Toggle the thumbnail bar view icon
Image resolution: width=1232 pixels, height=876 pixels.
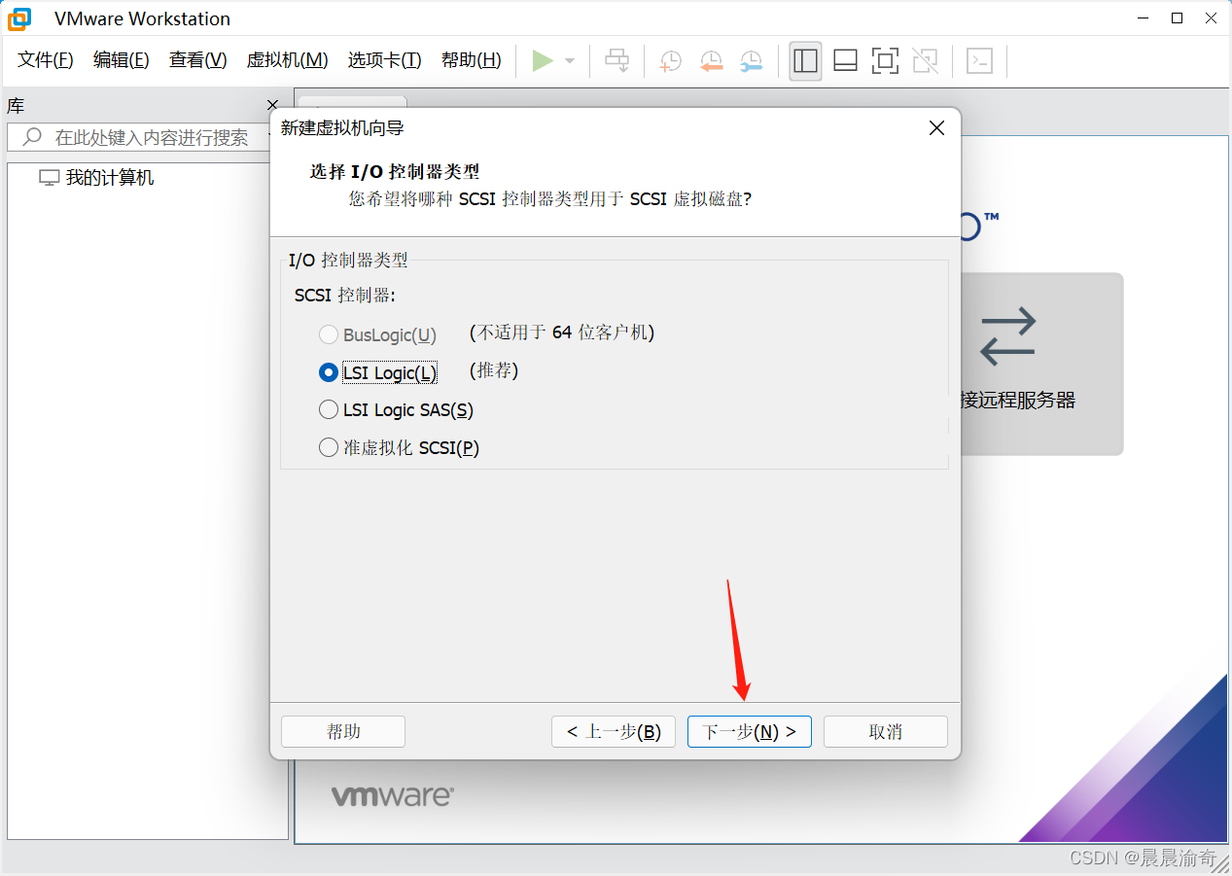pyautogui.click(x=845, y=60)
